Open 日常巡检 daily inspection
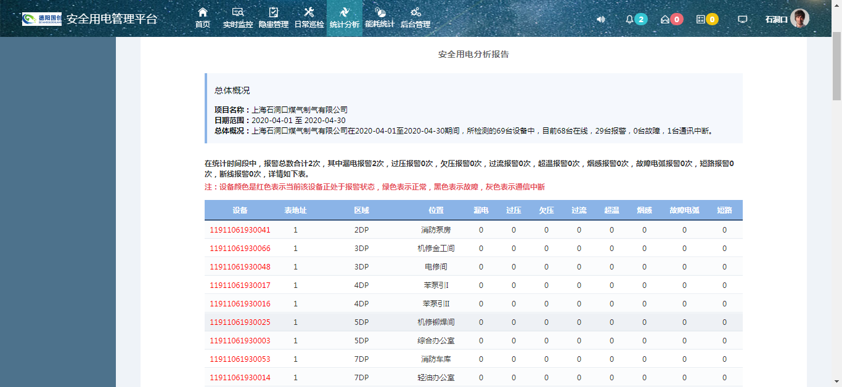 pyautogui.click(x=309, y=18)
